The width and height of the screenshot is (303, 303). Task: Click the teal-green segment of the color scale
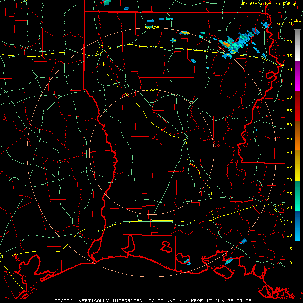click(297, 196)
